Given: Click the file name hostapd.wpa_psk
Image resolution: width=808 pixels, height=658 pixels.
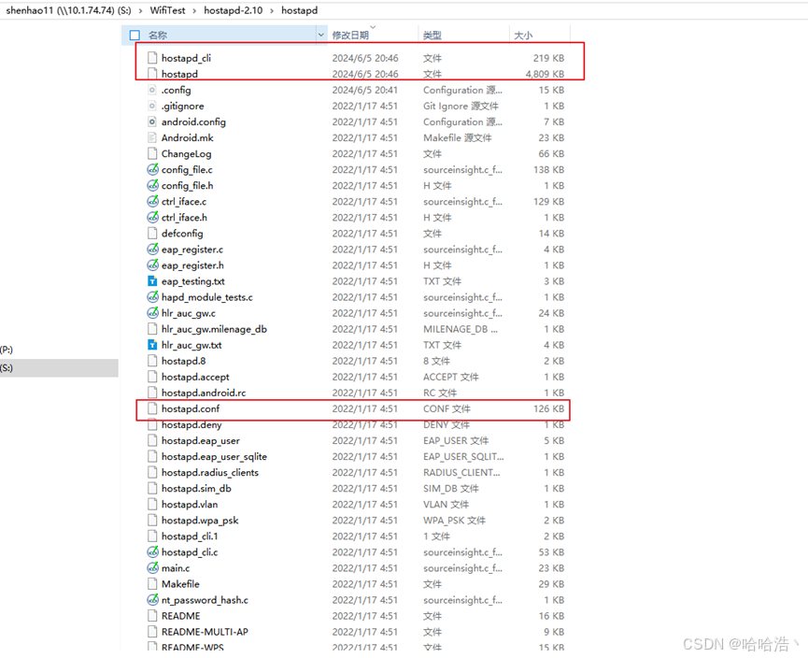Looking at the screenshot, I should pos(200,521).
